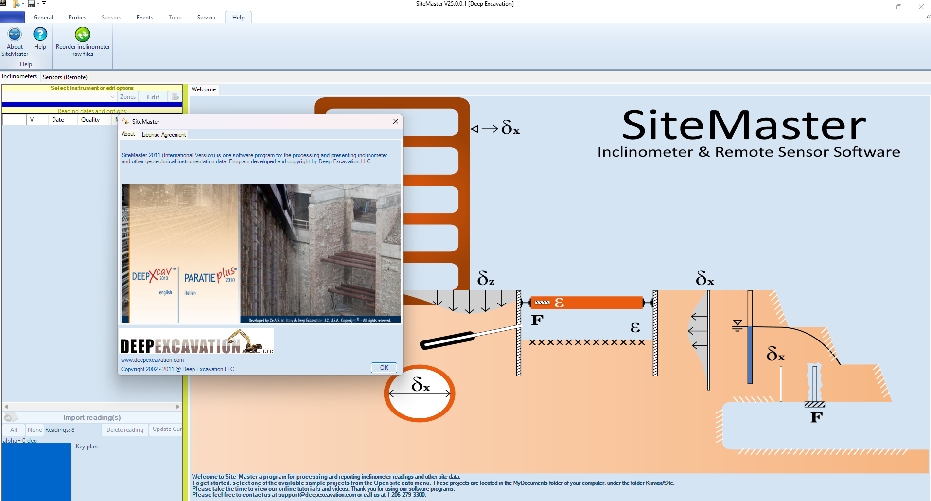Screen dimensions: 931x501
Task: Click the Import reading(s) button
Action: point(92,417)
